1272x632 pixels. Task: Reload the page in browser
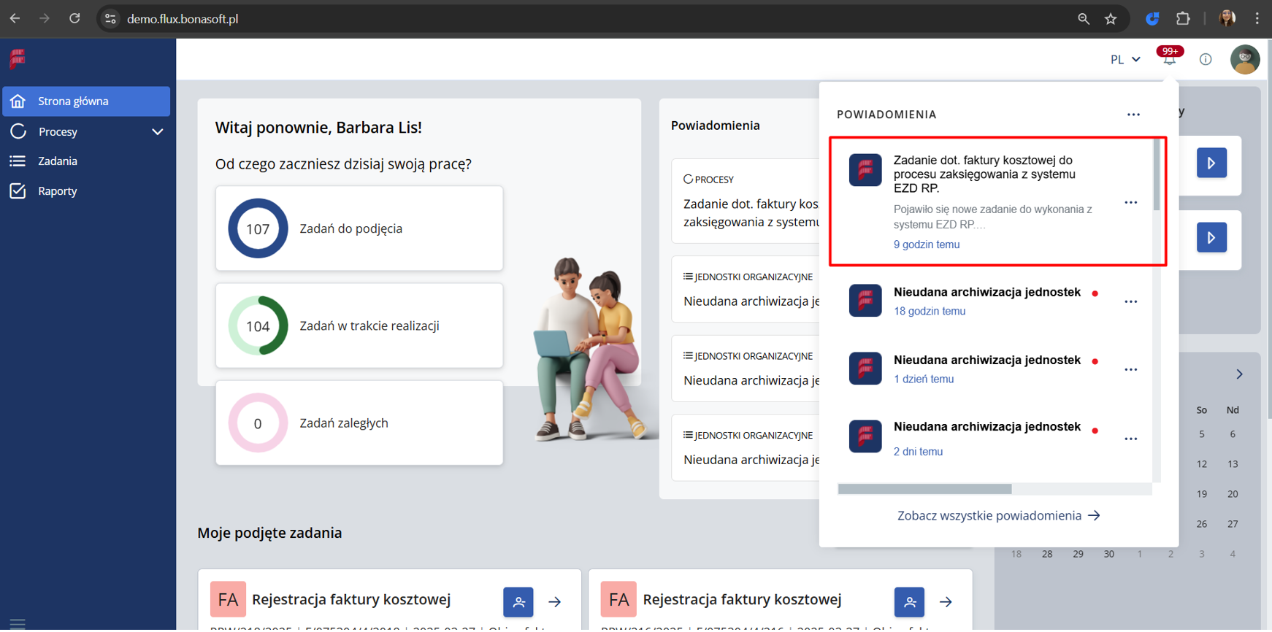tap(74, 19)
